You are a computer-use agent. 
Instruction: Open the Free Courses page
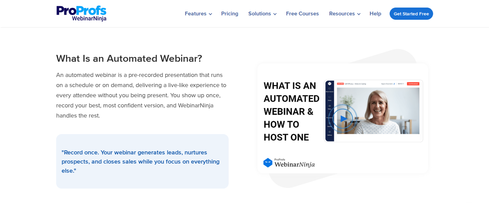302,14
